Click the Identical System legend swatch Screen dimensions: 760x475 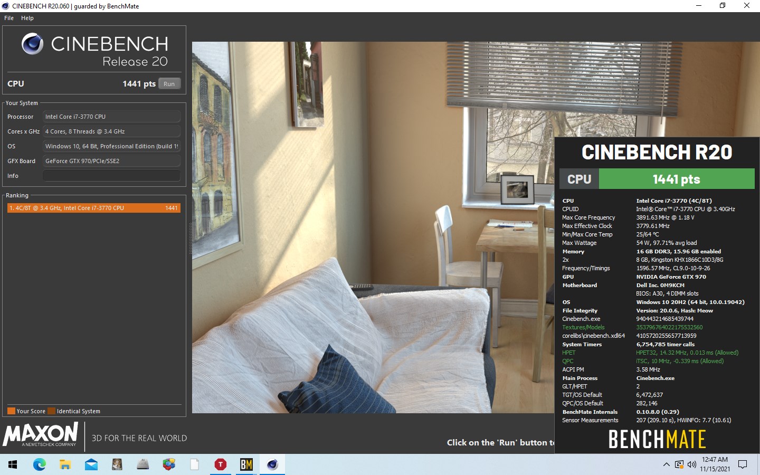coord(51,411)
